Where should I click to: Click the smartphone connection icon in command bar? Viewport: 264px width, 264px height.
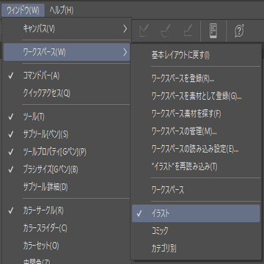(x=213, y=31)
